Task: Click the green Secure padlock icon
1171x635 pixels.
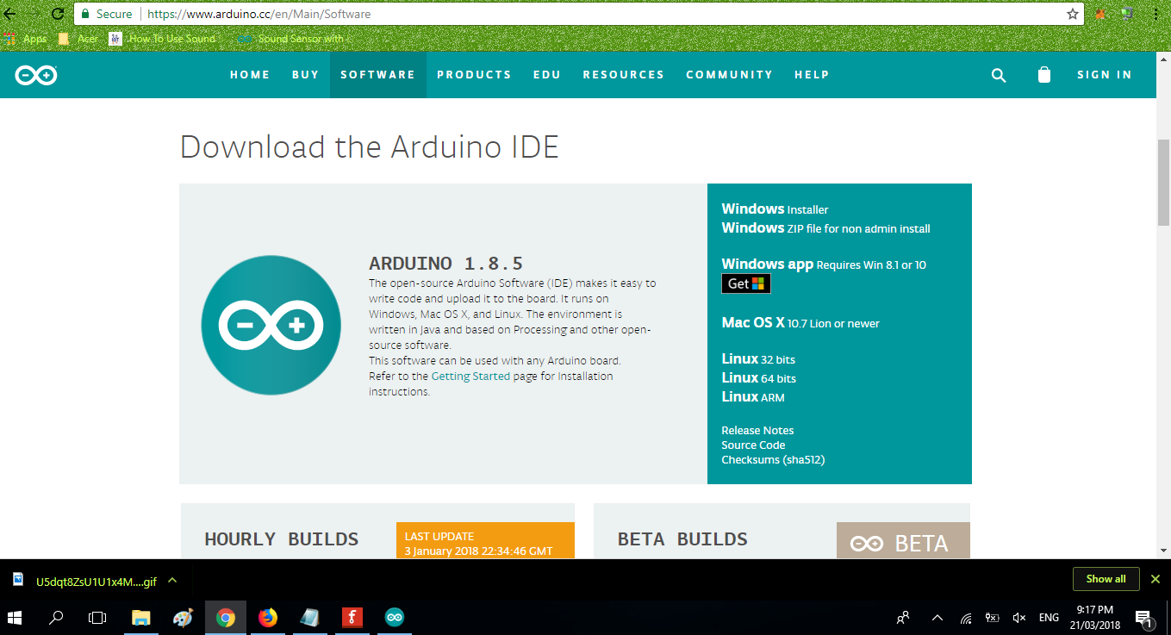Action: pos(84,14)
